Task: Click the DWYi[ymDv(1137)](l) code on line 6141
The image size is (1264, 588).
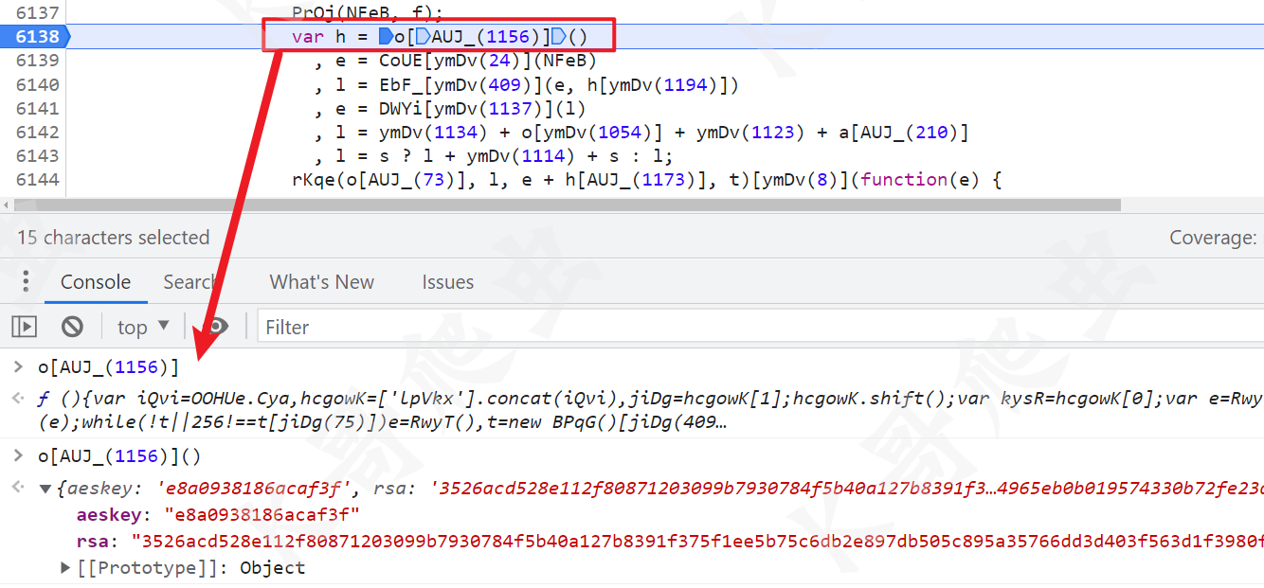Action: pyautogui.click(x=482, y=108)
